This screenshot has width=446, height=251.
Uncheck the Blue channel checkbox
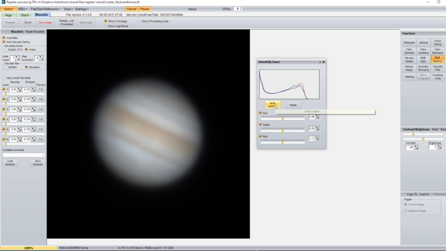pos(260,136)
